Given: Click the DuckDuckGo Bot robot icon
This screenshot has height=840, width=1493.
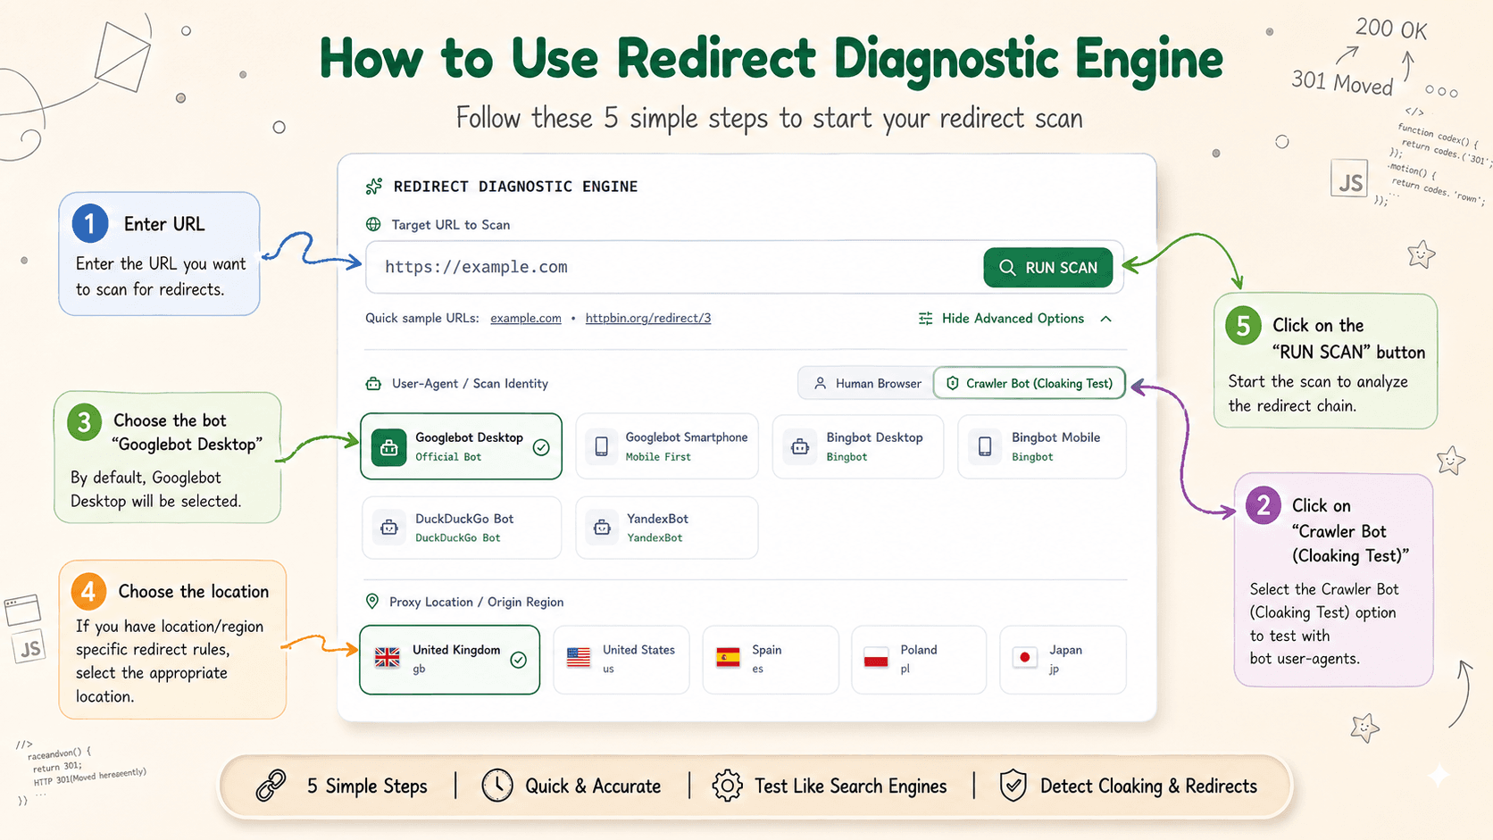Looking at the screenshot, I should (389, 528).
